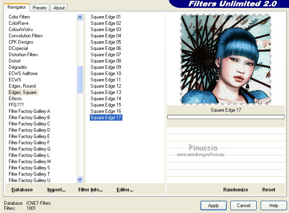This screenshot has height=213, width=289.
Task: Open Filter Factory Gallery F
Action: coord(29,143)
